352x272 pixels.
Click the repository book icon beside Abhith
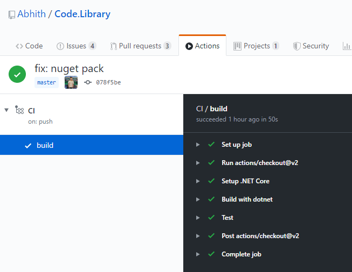(x=11, y=15)
